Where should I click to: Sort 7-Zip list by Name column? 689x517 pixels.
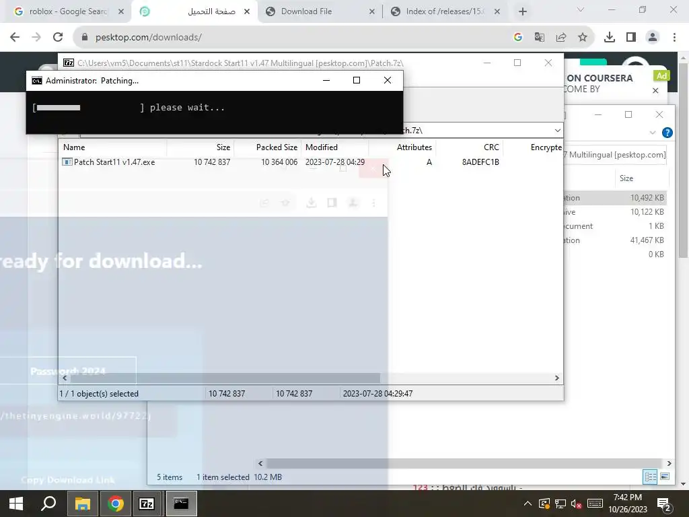pyautogui.click(x=112, y=147)
